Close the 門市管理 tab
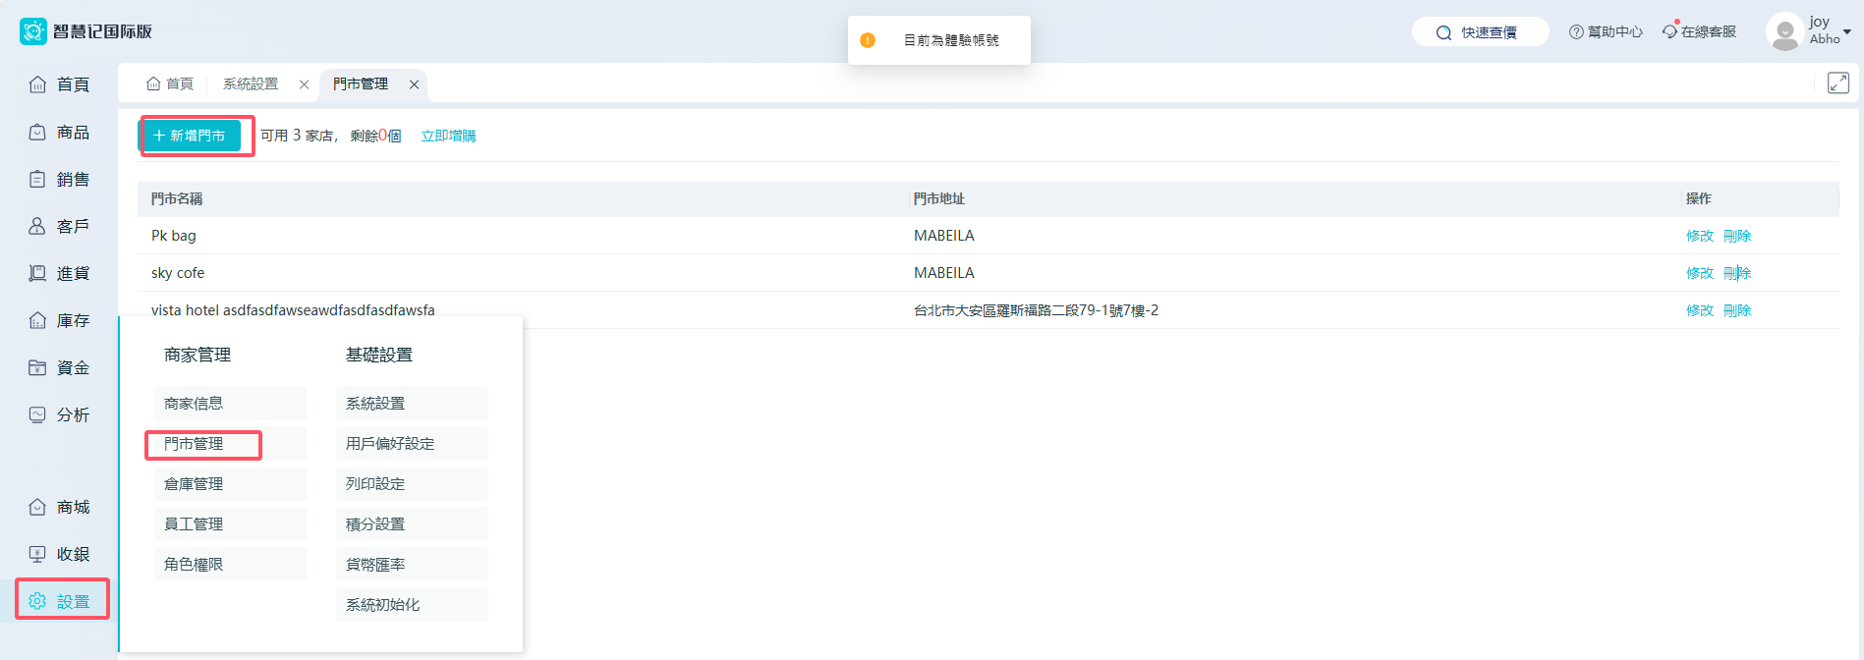The height and width of the screenshot is (660, 1864). pyautogui.click(x=415, y=84)
